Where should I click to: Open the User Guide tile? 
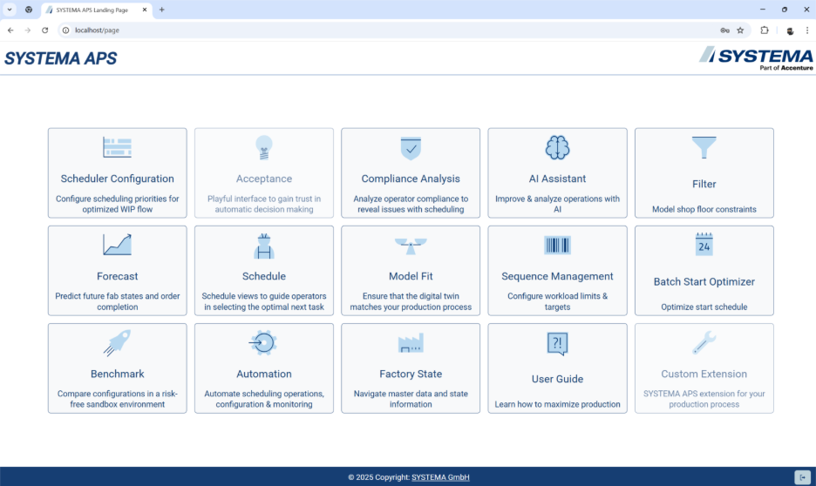557,379
